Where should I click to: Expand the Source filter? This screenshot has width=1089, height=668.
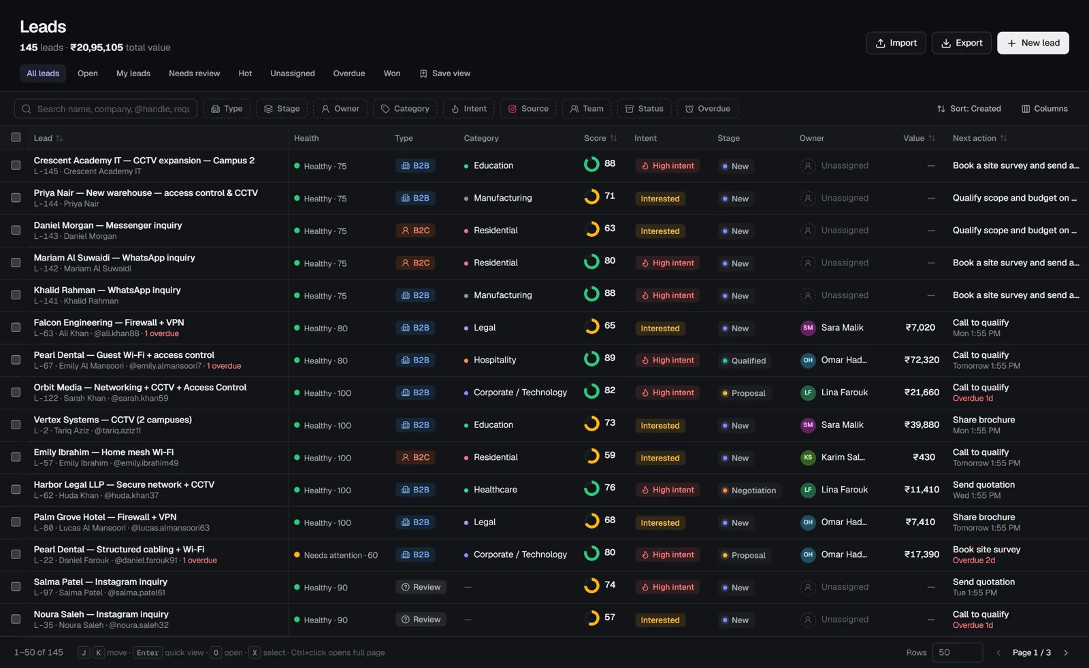click(x=528, y=109)
